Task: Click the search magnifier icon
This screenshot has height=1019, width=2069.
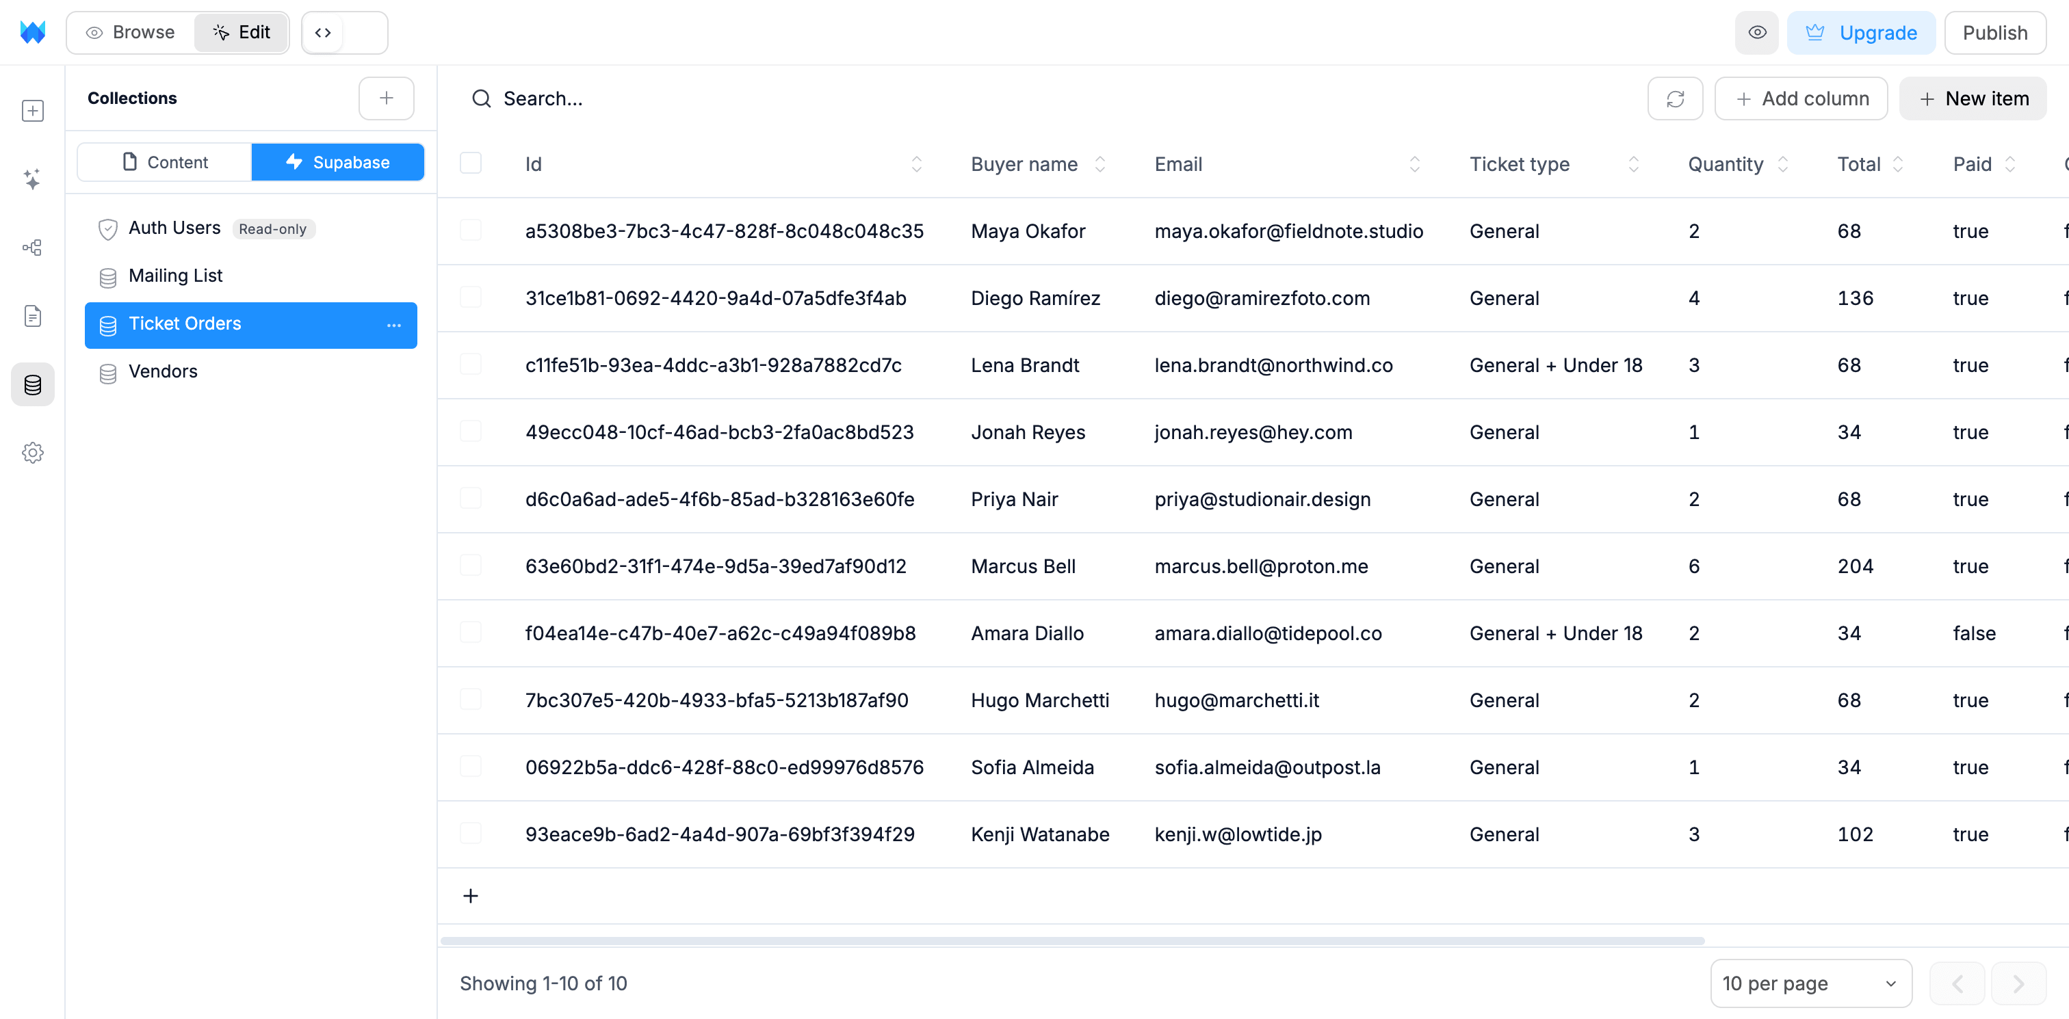Action: pos(481,98)
